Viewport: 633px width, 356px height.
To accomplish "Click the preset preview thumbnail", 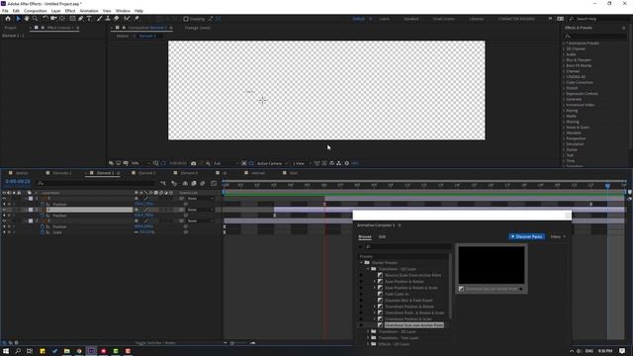I will point(492,265).
